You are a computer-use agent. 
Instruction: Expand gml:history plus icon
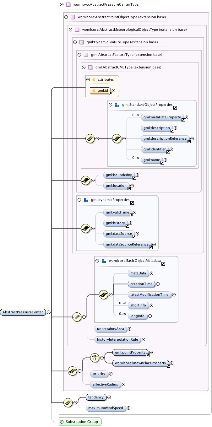point(131,223)
